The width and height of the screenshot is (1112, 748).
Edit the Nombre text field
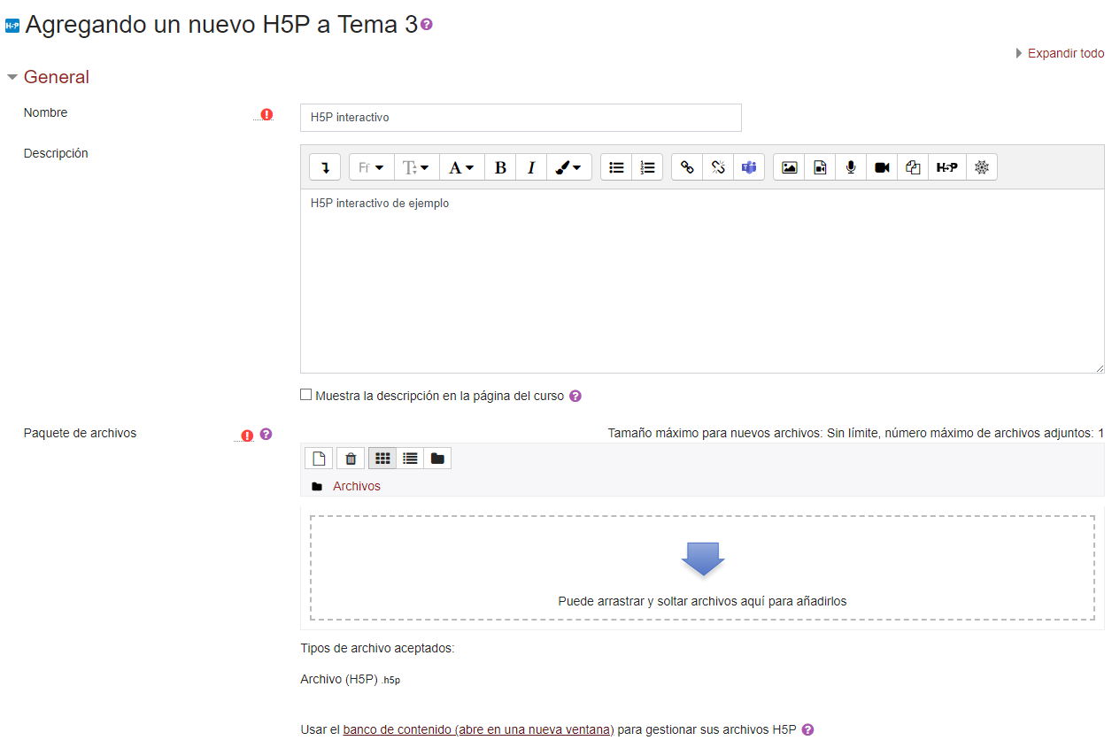tap(521, 118)
